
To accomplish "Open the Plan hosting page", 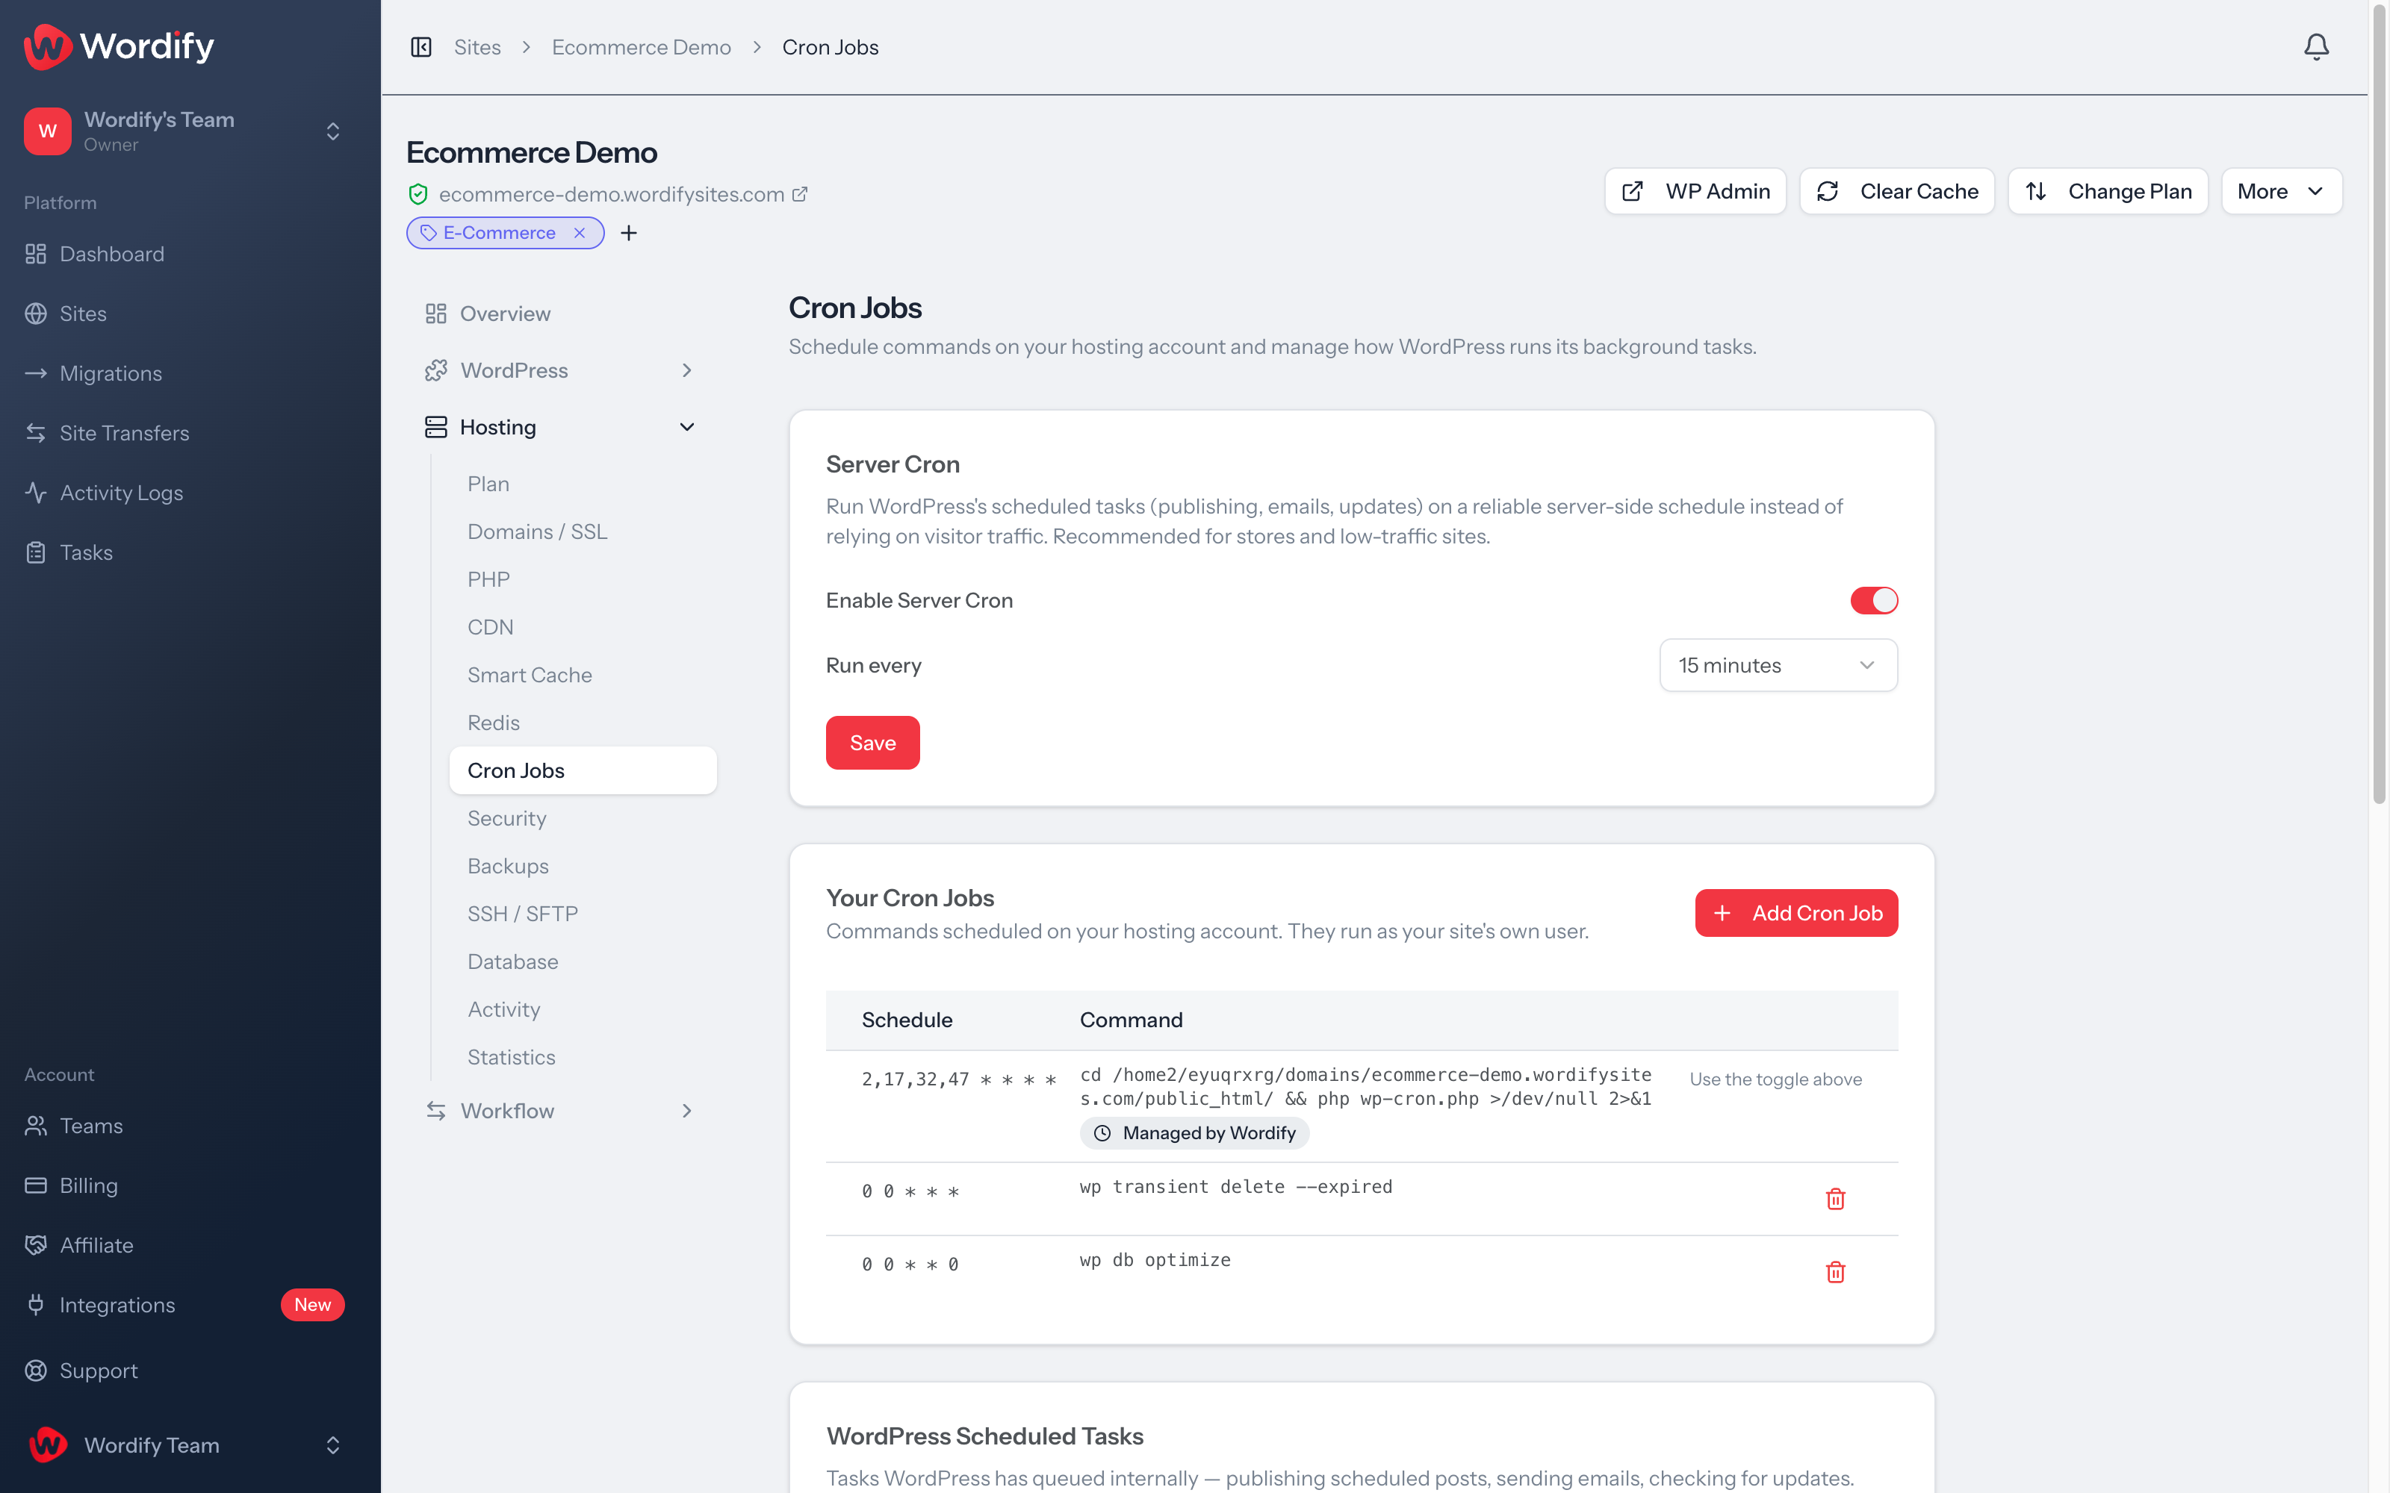I will [488, 484].
